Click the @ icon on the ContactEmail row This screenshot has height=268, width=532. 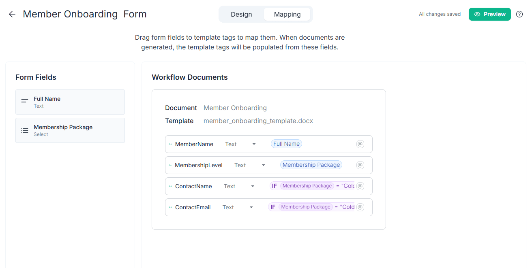pyautogui.click(x=360, y=207)
